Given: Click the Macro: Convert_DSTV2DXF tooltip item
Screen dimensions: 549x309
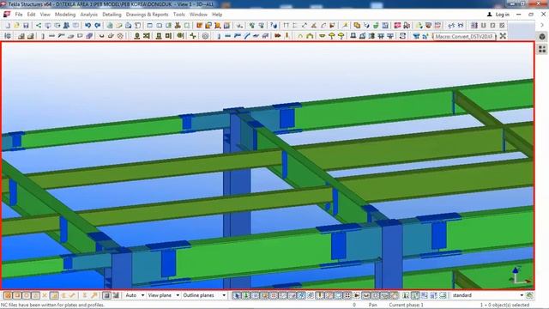Looking at the screenshot, I should (464, 36).
